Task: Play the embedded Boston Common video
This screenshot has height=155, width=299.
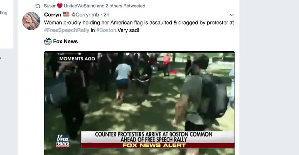Action: pyautogui.click(x=140, y=103)
